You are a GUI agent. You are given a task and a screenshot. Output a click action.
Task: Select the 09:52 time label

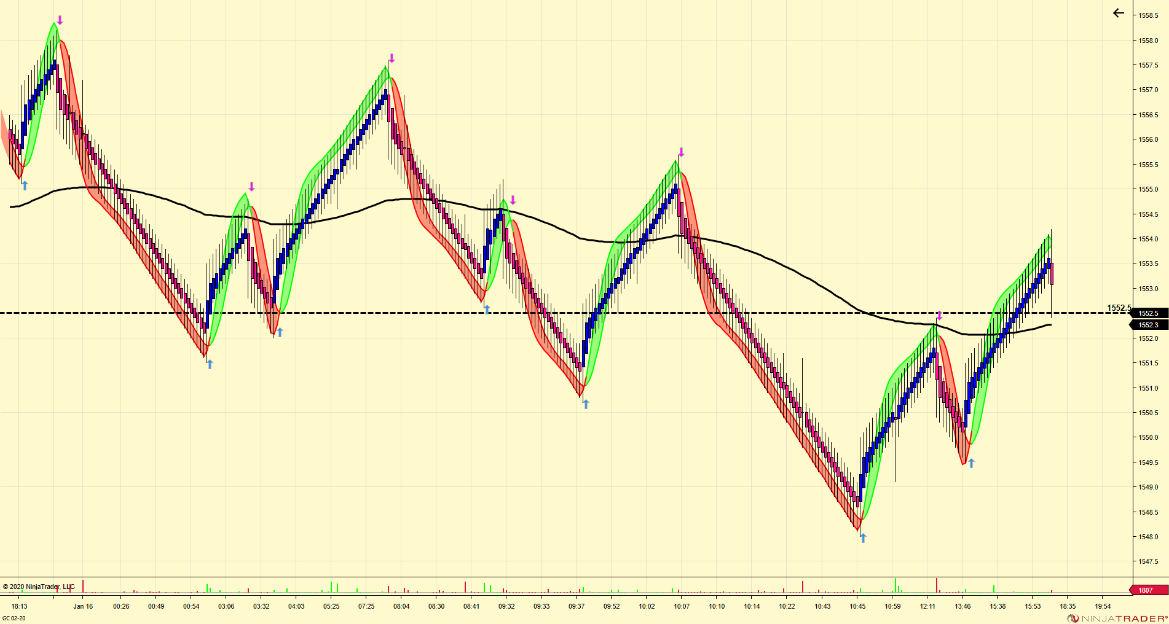(612, 606)
